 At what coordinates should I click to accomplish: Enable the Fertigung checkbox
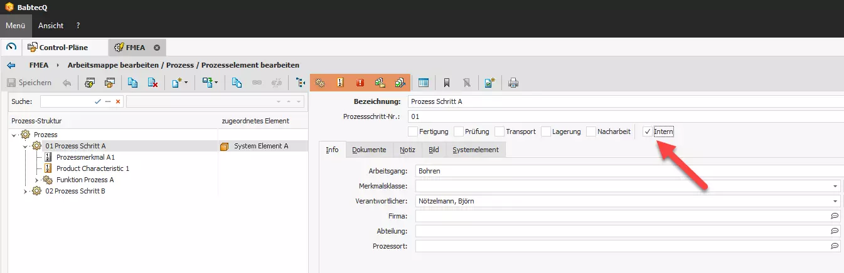coord(412,131)
